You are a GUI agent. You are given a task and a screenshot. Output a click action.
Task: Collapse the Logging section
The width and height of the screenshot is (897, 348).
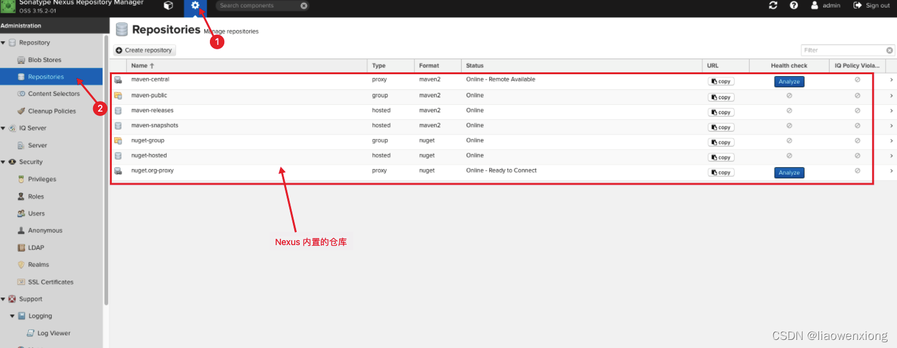(x=12, y=316)
